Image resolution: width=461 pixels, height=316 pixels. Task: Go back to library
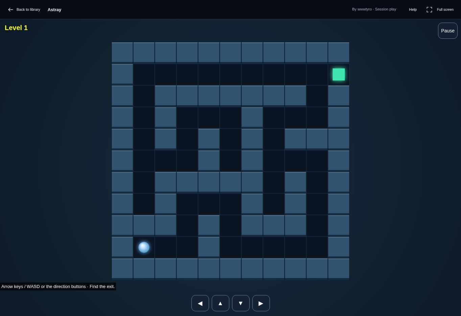(24, 9)
